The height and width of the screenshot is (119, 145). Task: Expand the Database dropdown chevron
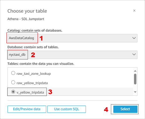click(x=134, y=54)
